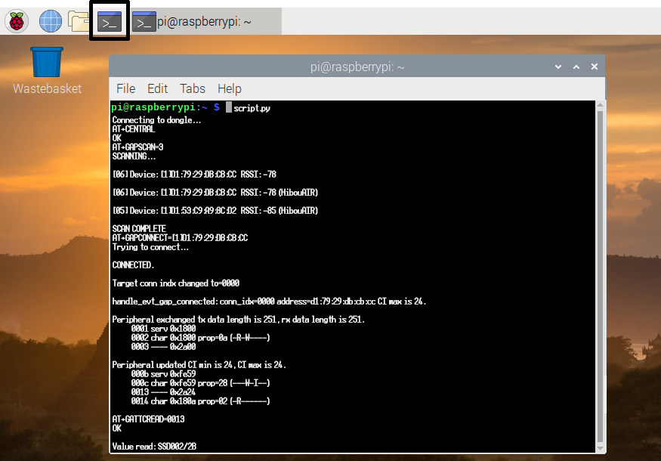Image resolution: width=661 pixels, height=461 pixels.
Task: Click the 'Peripheral updated CI min' line
Action: (199, 365)
